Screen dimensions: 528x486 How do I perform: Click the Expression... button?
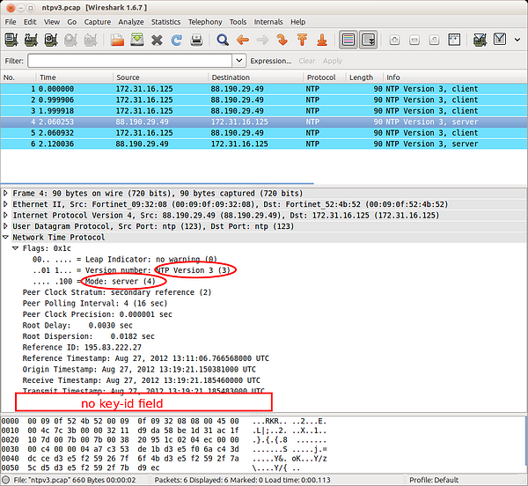pos(271,61)
